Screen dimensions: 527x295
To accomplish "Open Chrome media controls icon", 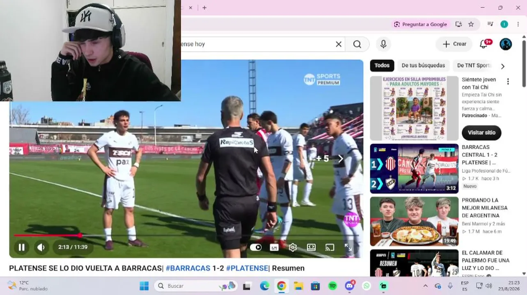I will (490, 24).
